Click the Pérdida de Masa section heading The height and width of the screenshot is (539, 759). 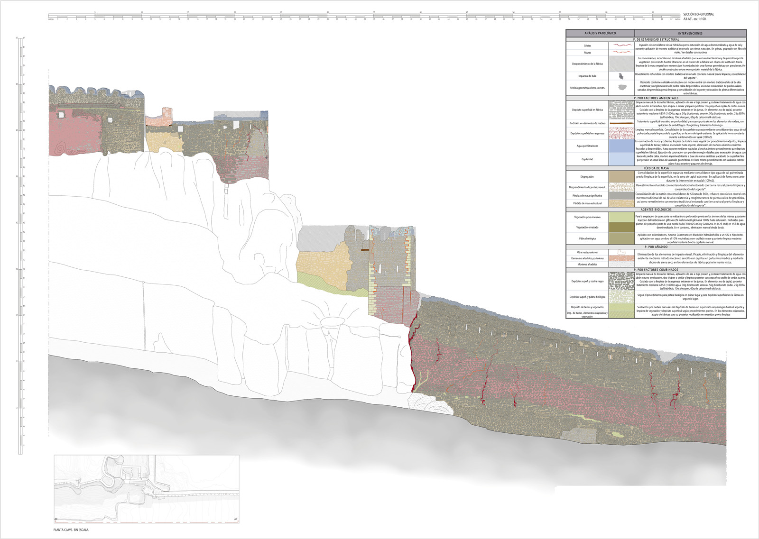pyautogui.click(x=656, y=168)
